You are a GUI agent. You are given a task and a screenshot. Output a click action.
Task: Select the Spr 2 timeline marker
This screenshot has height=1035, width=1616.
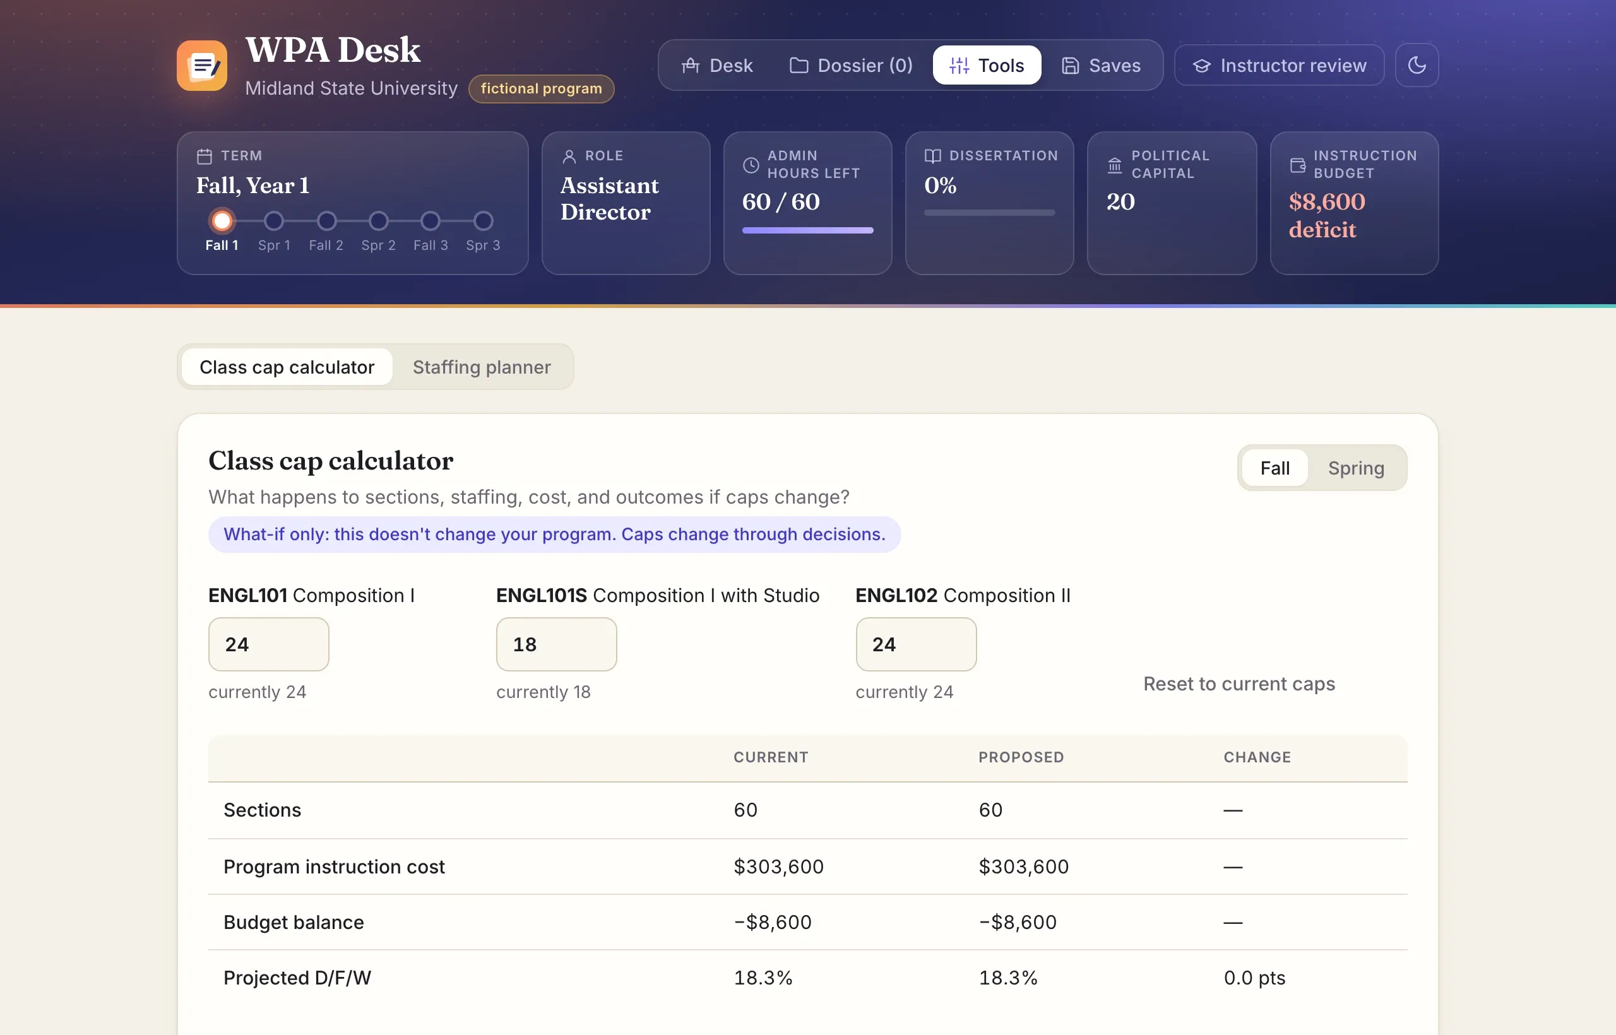(379, 220)
